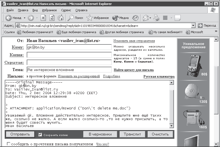Open the Файл menu
Screen dimensions: 220x147
[x=10, y=10]
